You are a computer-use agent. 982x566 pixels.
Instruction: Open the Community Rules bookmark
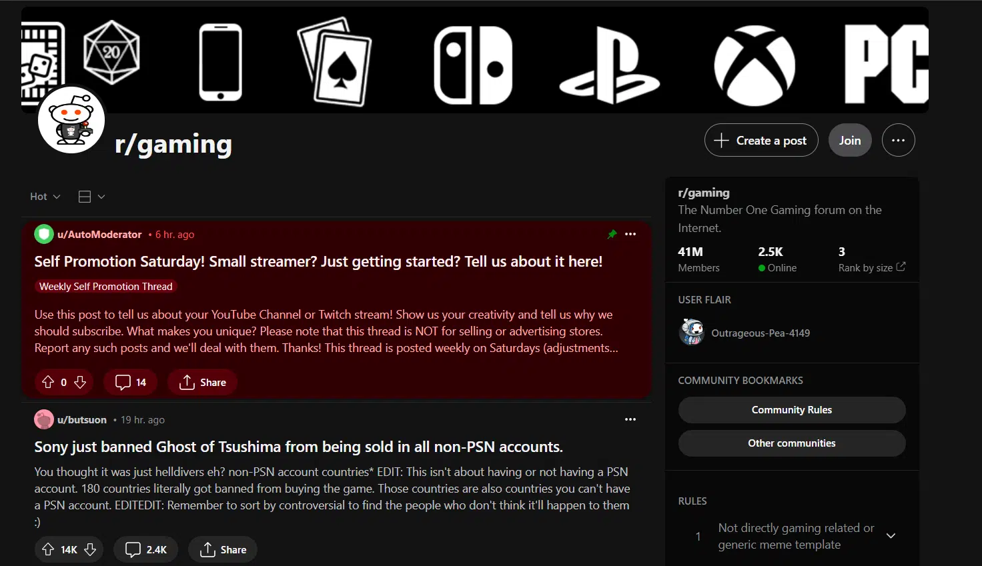(x=791, y=410)
